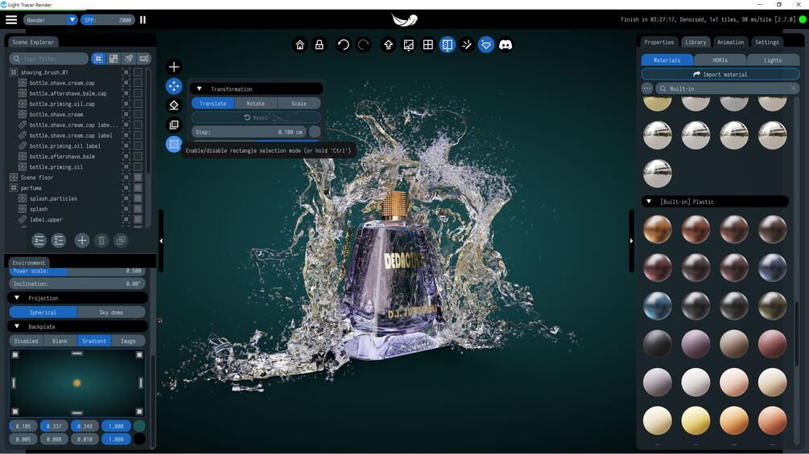Click the magic wand denoise icon

(467, 45)
